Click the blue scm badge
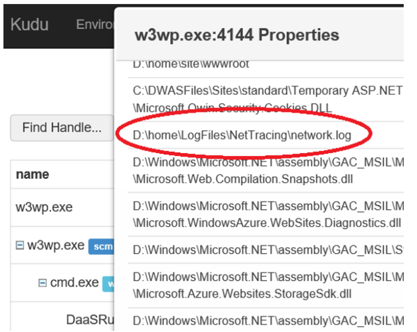417x332 pixels. (101, 246)
